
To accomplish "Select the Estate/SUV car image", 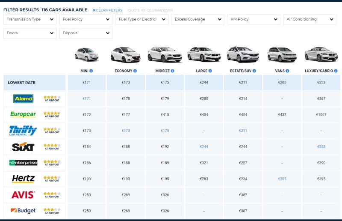I will click(x=243, y=54).
